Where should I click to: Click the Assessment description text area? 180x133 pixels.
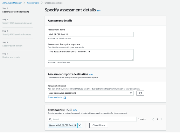[91, 55]
